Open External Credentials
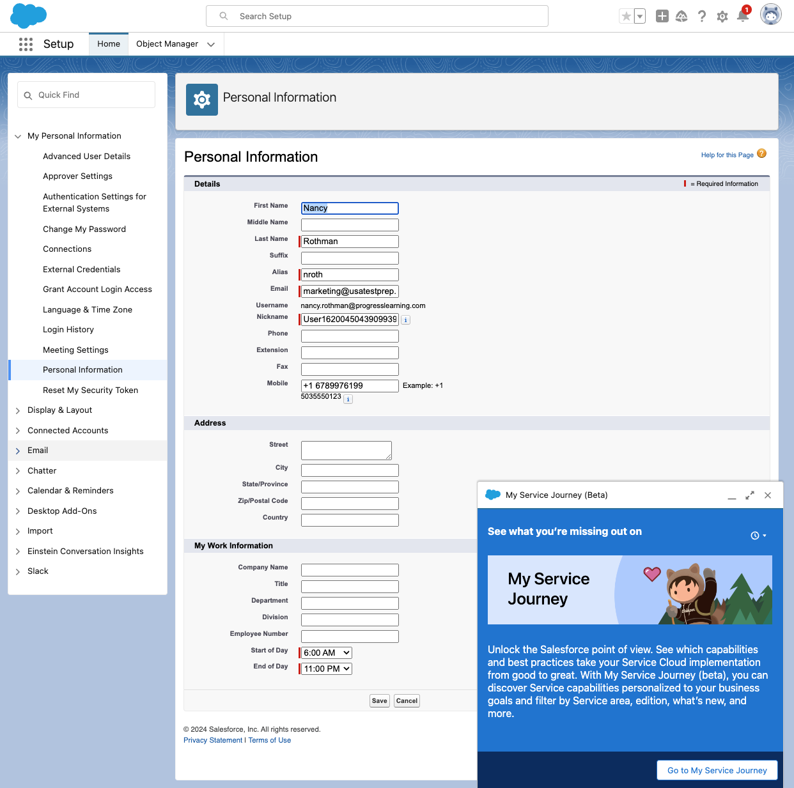The image size is (794, 788). click(x=82, y=269)
